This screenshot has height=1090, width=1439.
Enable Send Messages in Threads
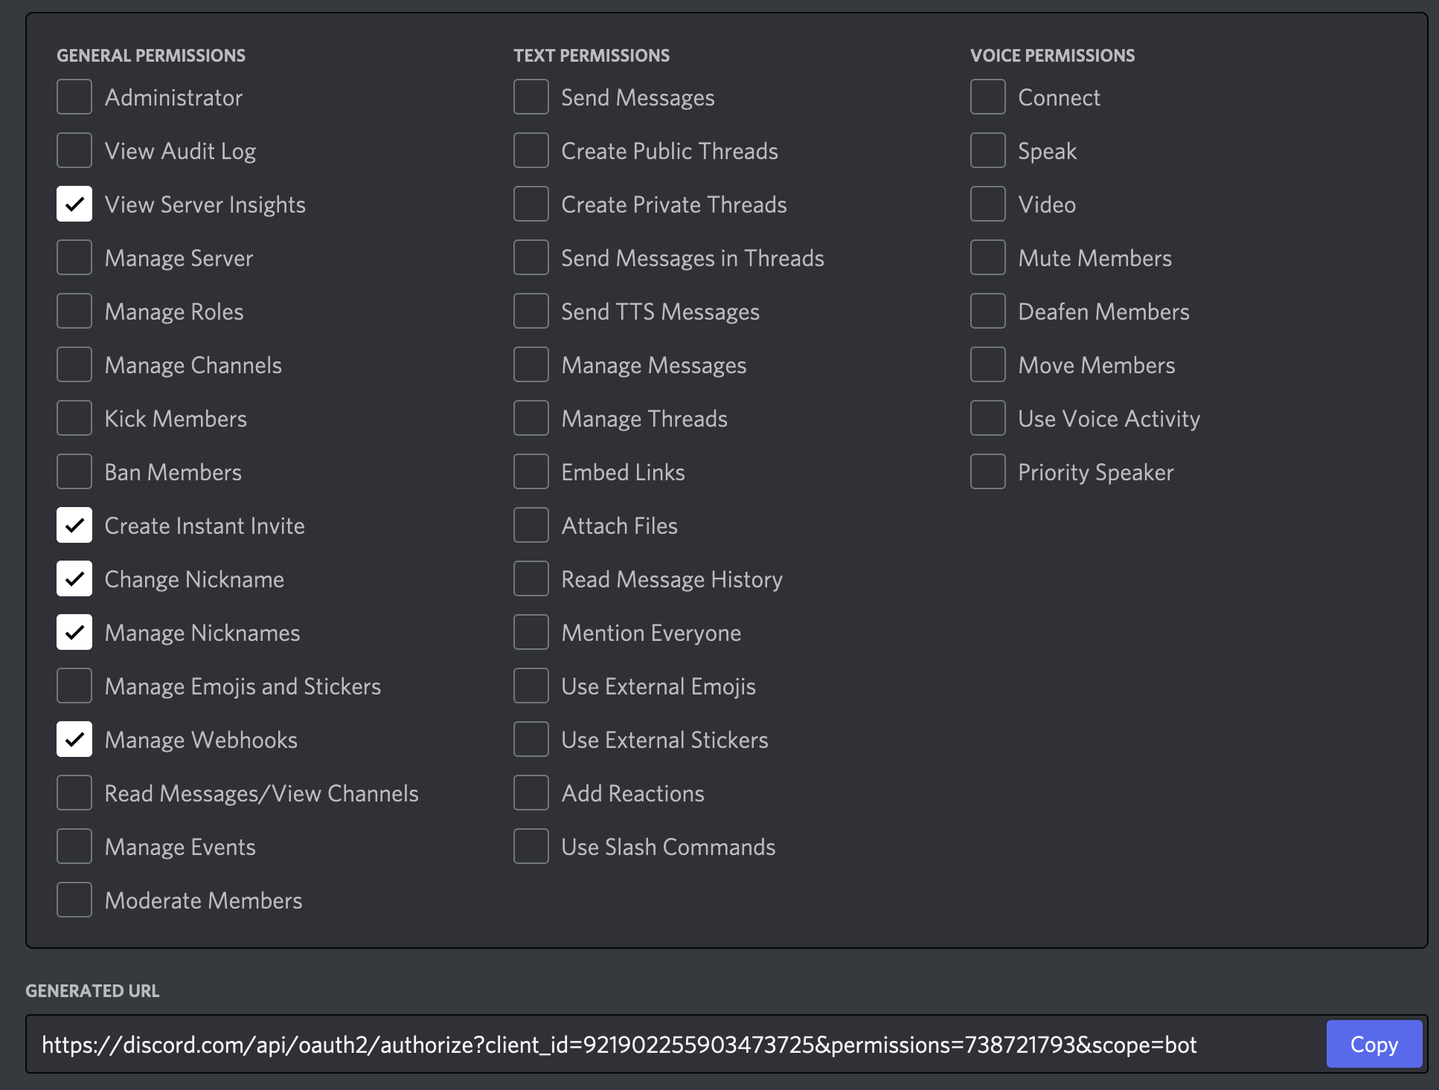pyautogui.click(x=531, y=257)
